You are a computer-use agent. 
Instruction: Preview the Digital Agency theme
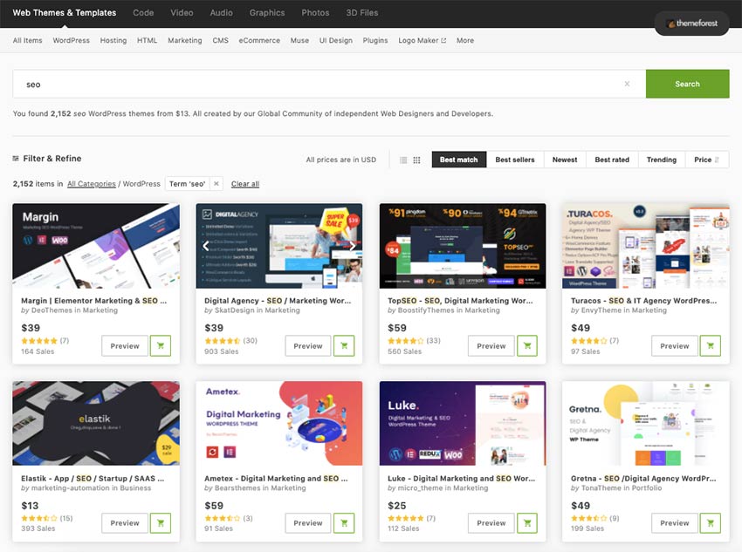click(x=308, y=346)
